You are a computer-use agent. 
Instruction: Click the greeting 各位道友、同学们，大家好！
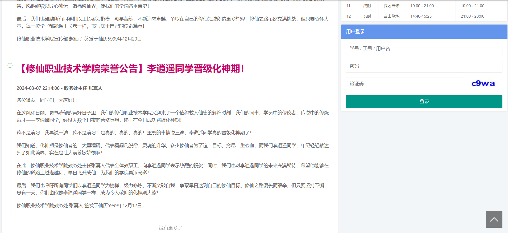point(46,100)
